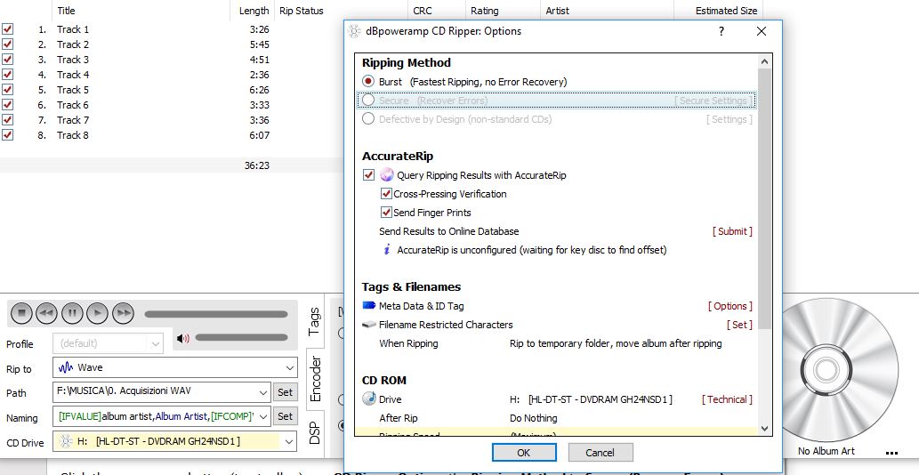
Task: Uncheck Send Finger Prints option
Action: 386,213
